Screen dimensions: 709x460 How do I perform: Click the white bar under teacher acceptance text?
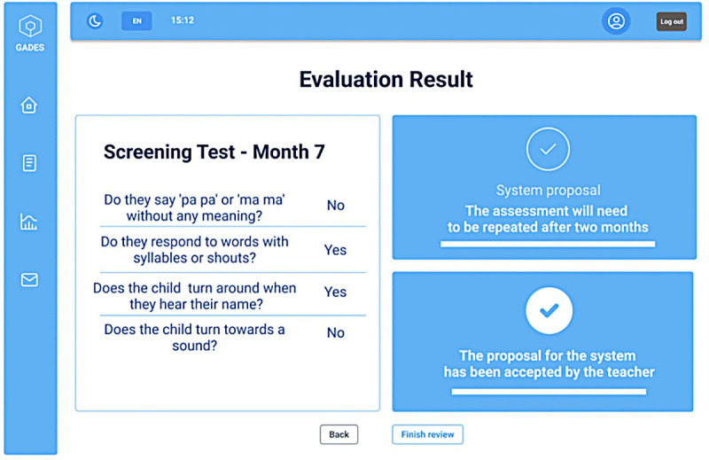548,391
